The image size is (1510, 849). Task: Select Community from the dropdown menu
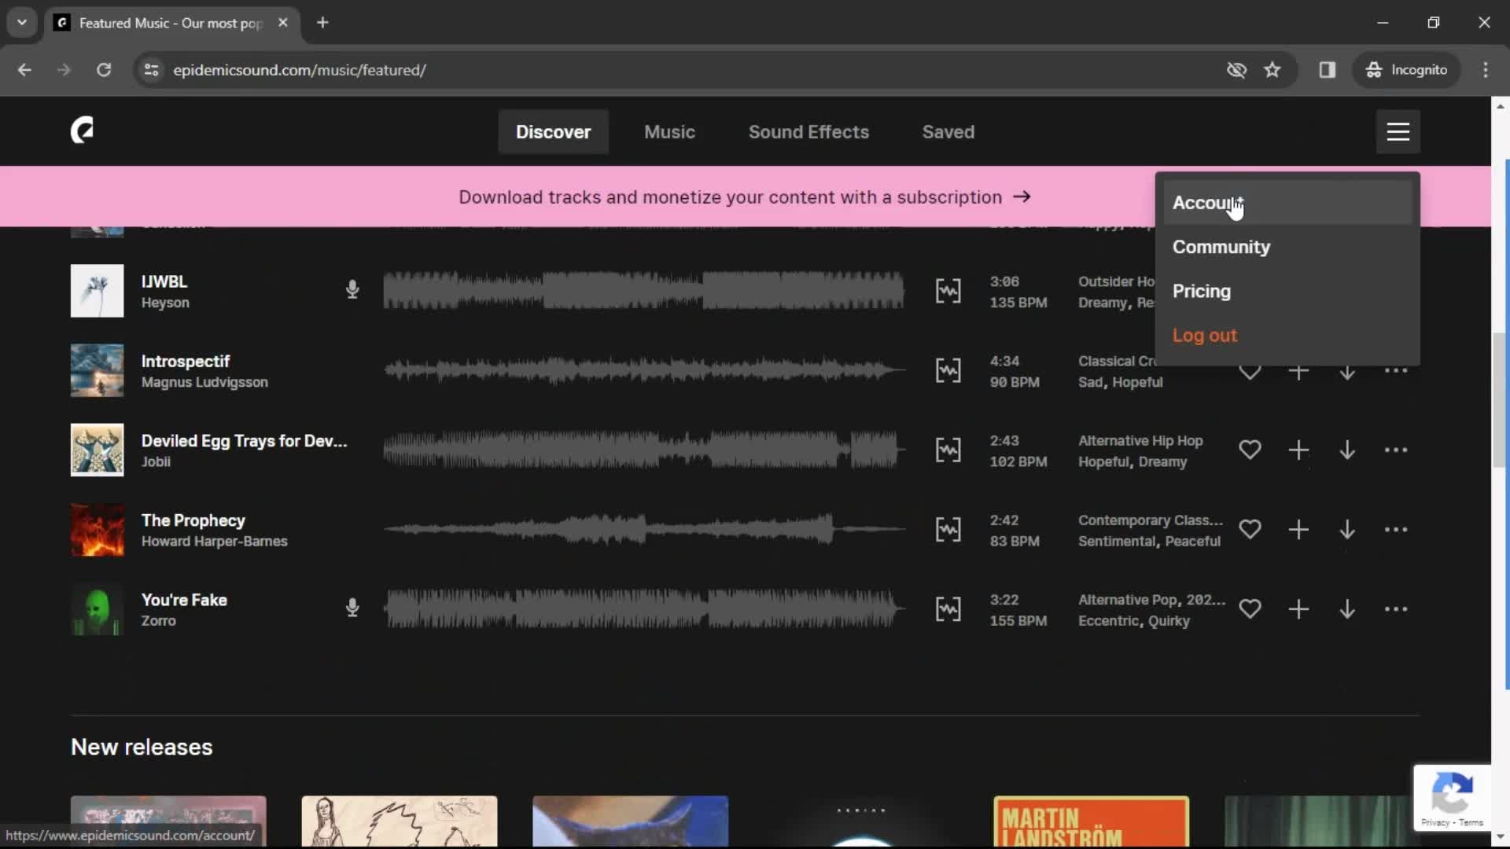(x=1287, y=247)
